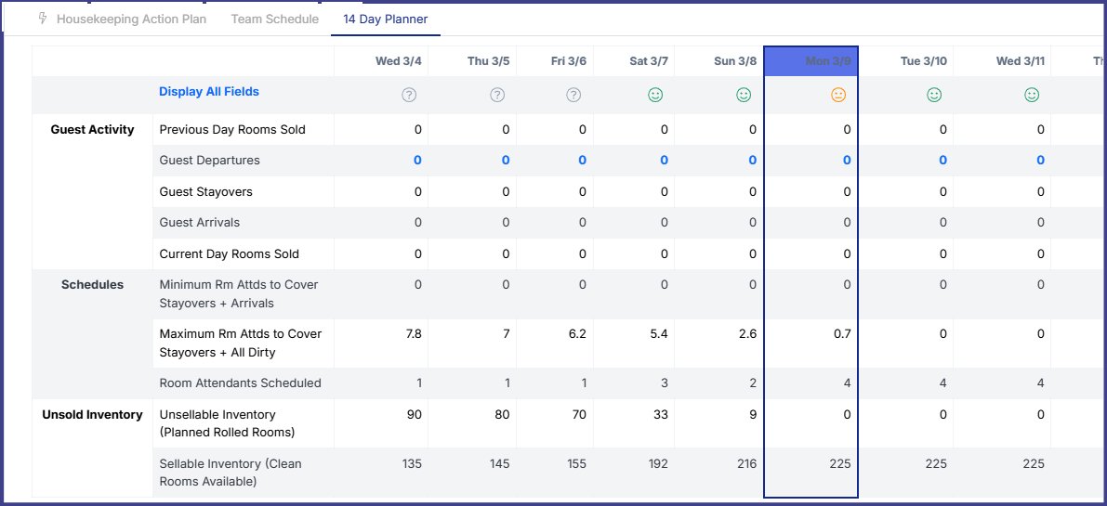This screenshot has width=1107, height=506.
Task: Click the green smiley icon under Wed 3/11
Action: pos(1032,95)
